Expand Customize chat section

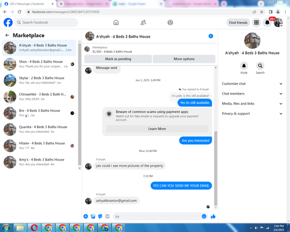pyautogui.click(x=252, y=84)
